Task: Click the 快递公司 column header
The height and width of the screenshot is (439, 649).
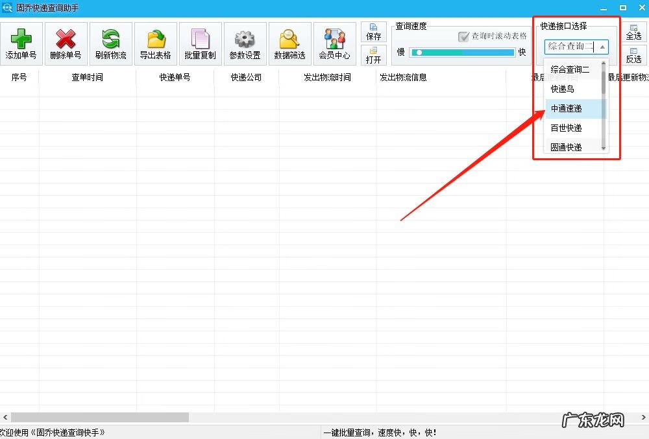Action: (x=246, y=77)
